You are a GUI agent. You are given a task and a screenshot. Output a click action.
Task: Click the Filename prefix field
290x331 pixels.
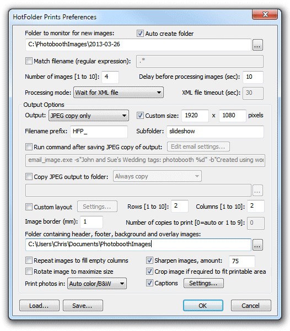pos(99,132)
